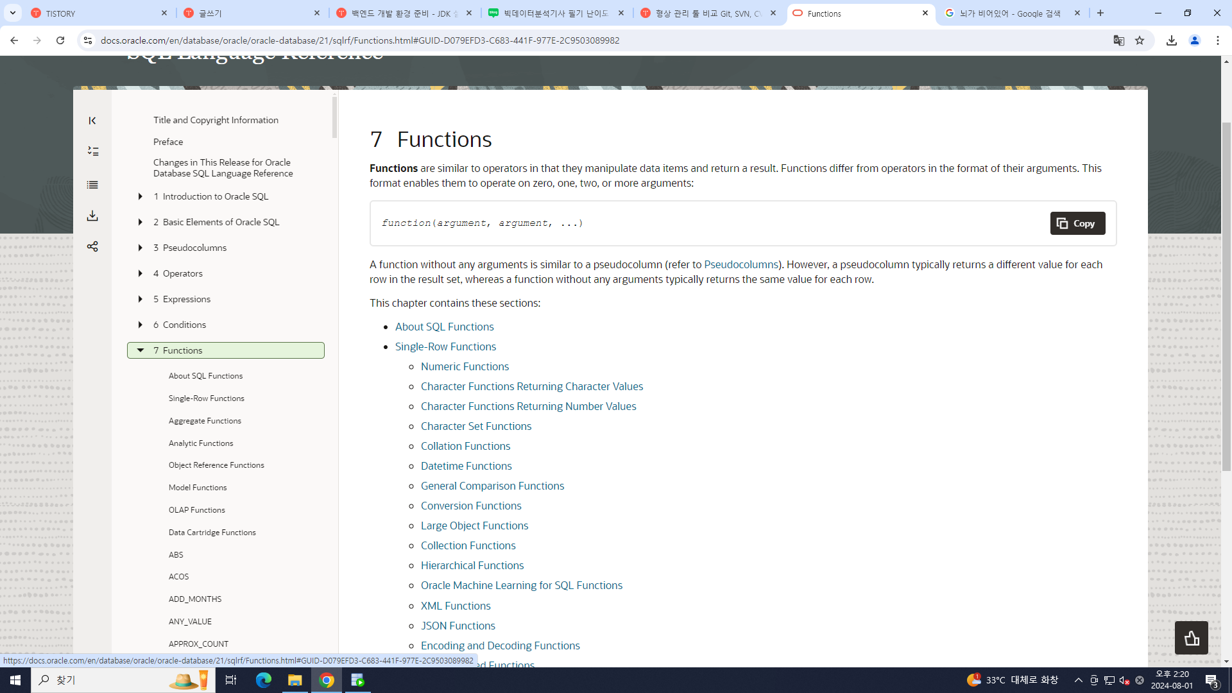1232x693 pixels.
Task: Open the Datetime Functions link
Action: [466, 466]
